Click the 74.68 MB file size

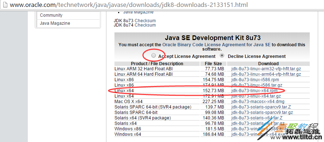point(215,74)
